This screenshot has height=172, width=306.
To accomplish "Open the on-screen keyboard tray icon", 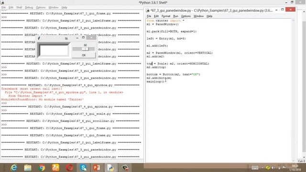I will pos(255,168).
